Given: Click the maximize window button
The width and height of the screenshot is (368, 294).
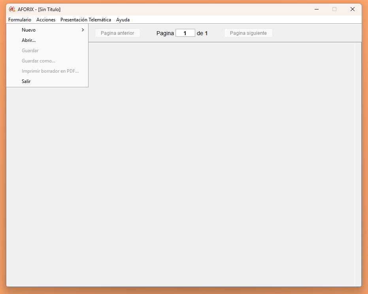Looking at the screenshot, I should click(x=334, y=9).
